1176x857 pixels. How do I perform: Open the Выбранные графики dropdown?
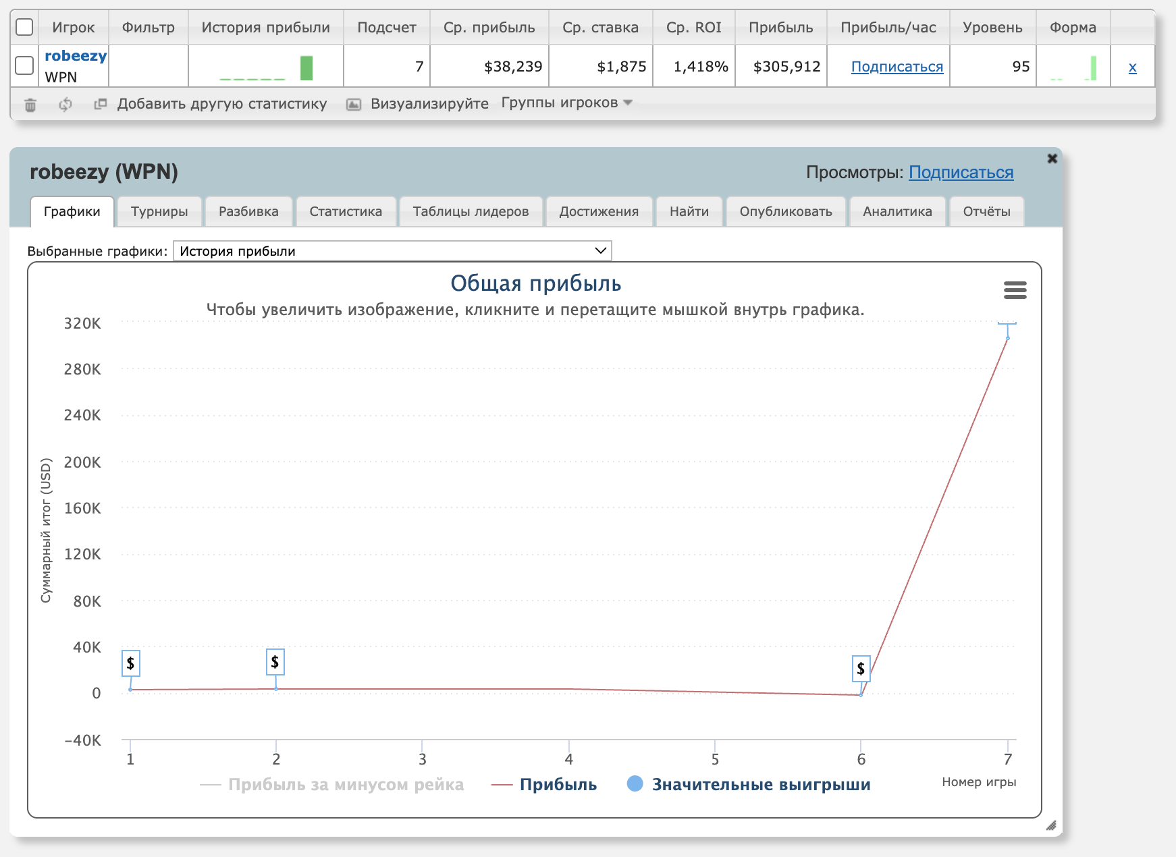[x=392, y=251]
